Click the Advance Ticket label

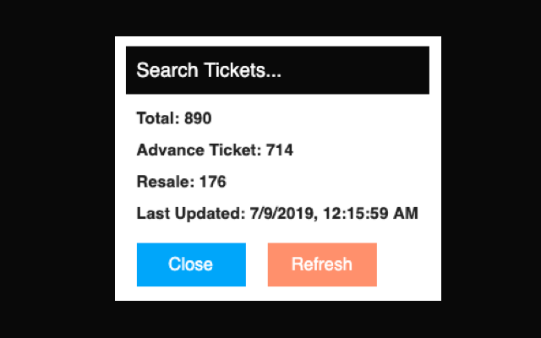[199, 150]
